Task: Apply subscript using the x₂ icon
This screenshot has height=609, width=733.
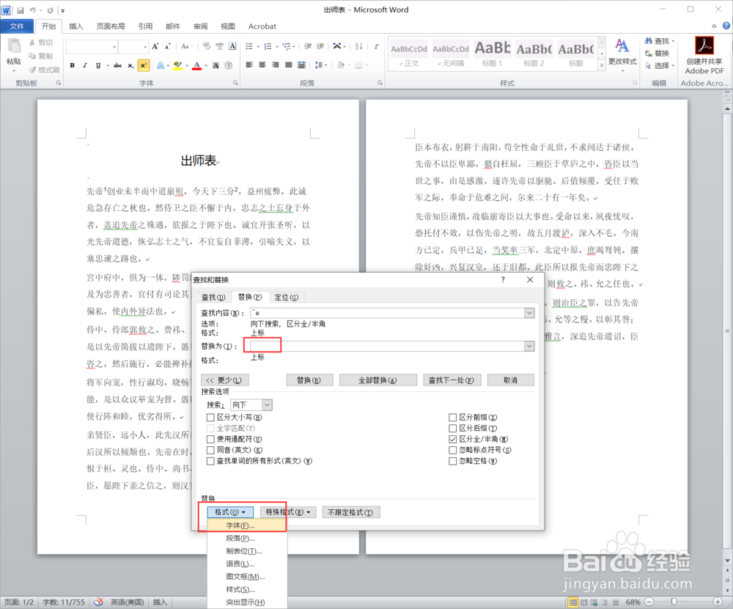Action: coord(130,65)
